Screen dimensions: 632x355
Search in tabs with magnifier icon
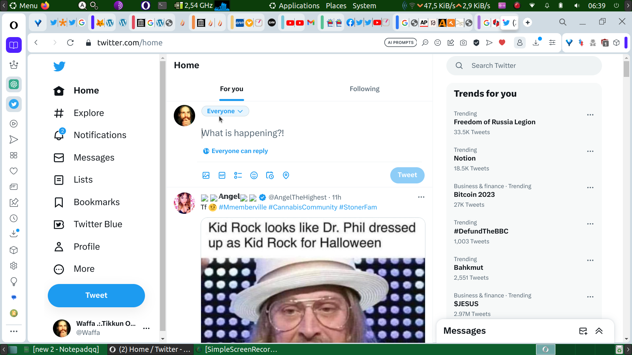563,22
